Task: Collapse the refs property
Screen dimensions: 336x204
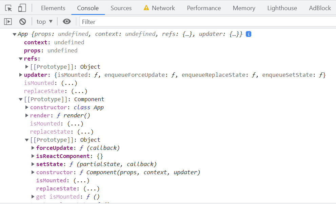Action: 21,59
